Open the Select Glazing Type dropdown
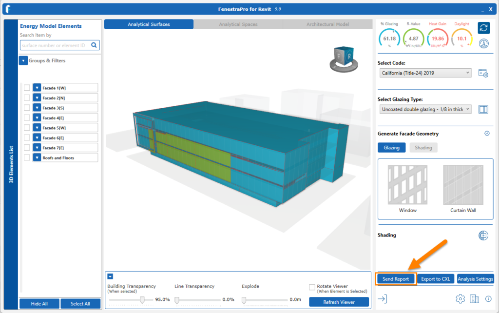 coord(425,109)
